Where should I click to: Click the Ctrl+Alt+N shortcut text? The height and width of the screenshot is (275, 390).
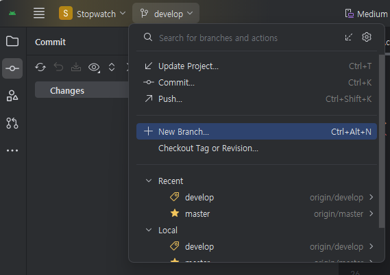click(351, 132)
